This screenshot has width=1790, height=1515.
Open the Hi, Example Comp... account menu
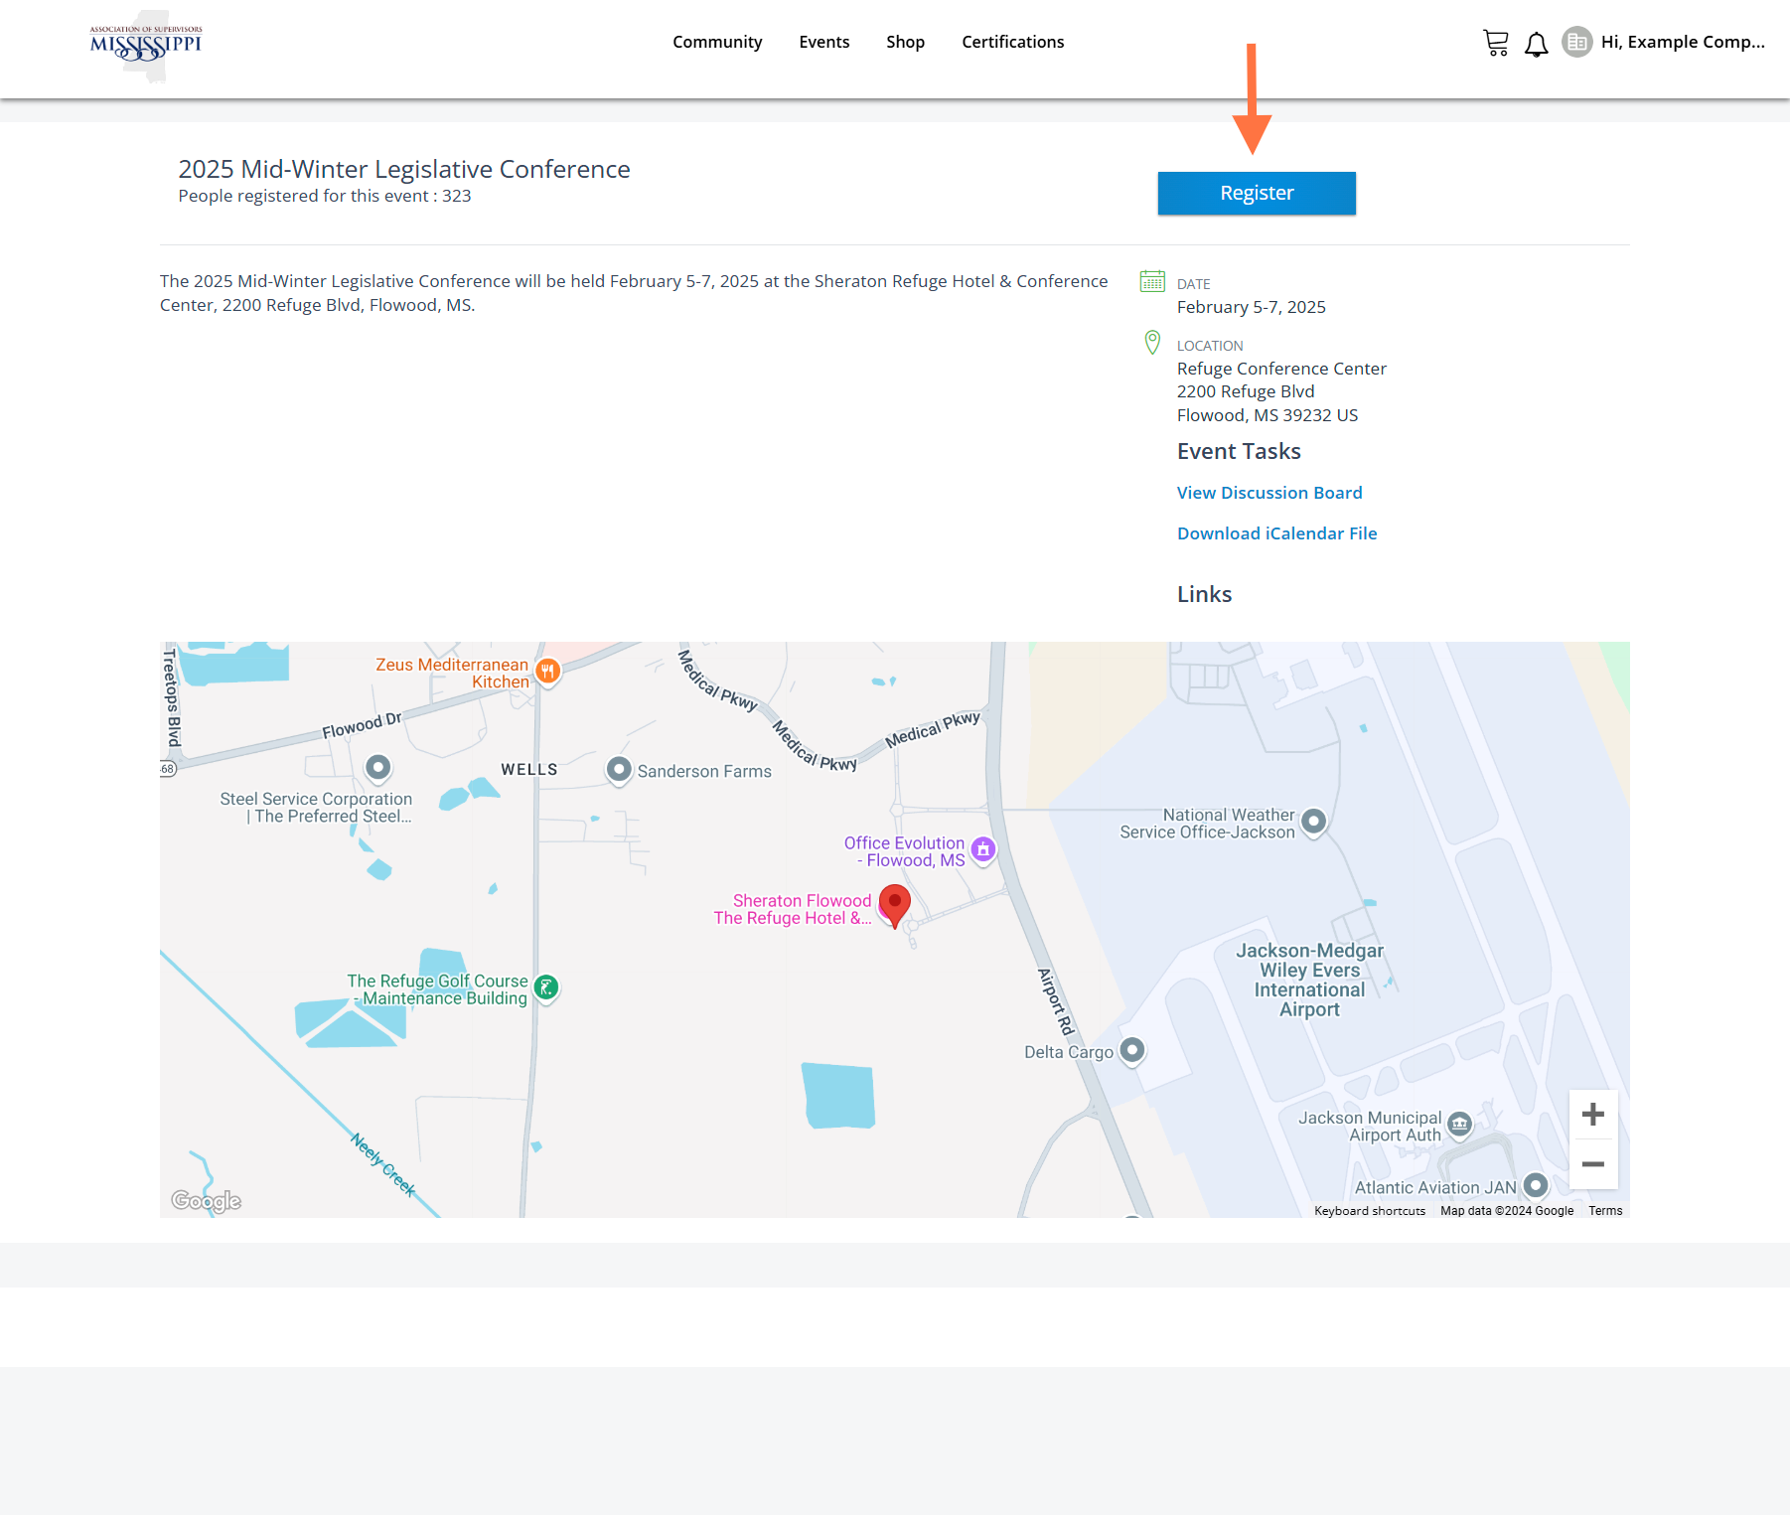1683,42
